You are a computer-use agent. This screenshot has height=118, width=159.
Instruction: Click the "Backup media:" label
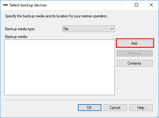point(16,37)
